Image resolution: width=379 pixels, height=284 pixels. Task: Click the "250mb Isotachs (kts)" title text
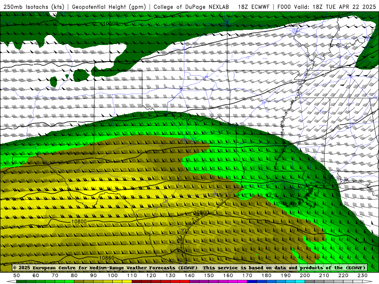pyautogui.click(x=34, y=7)
